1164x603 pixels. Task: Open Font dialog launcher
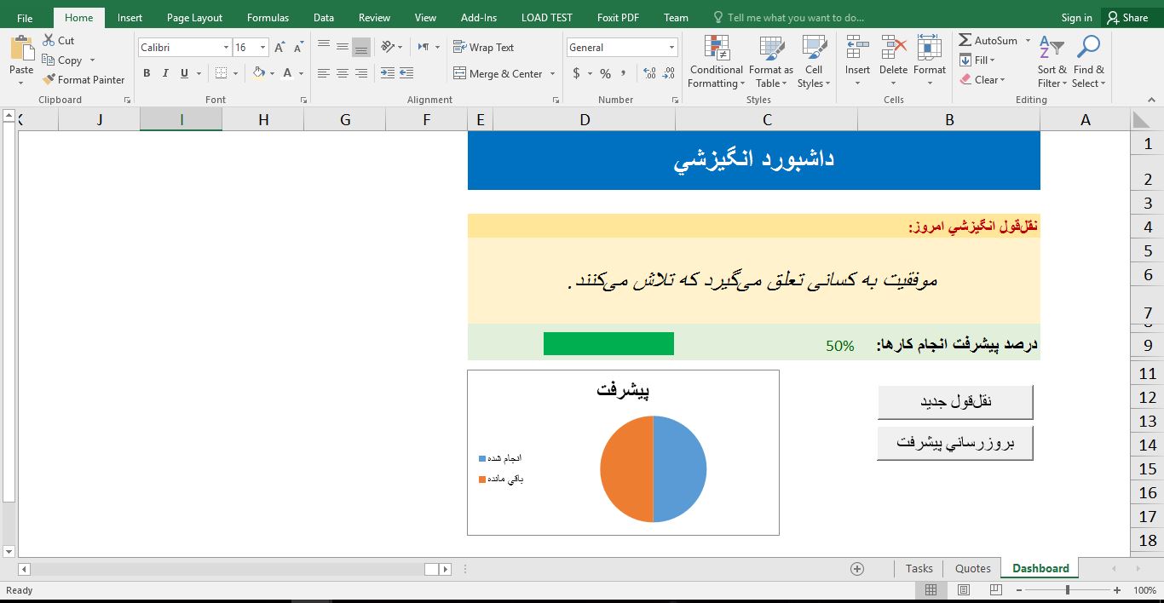[x=303, y=100]
